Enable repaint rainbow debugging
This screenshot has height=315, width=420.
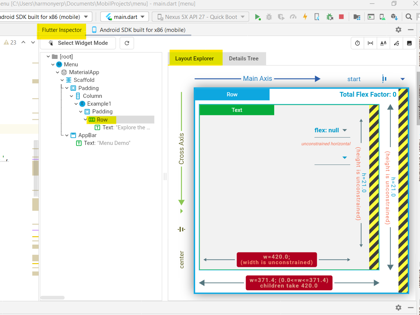(396, 43)
